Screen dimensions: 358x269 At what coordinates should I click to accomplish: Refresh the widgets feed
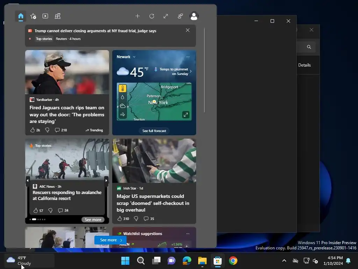click(x=152, y=16)
